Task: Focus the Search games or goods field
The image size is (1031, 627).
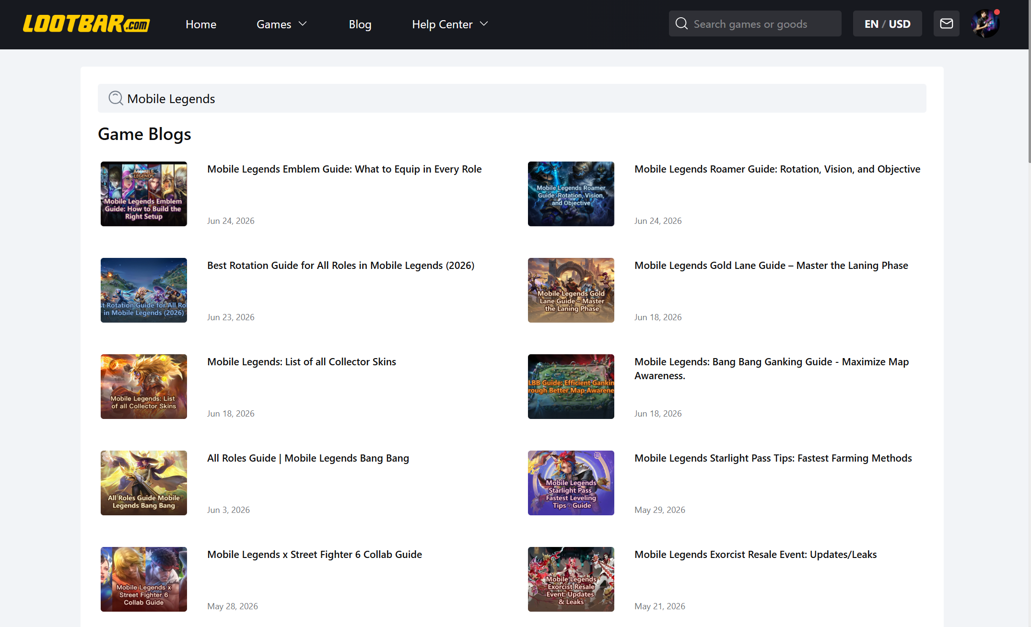Action: (x=755, y=23)
